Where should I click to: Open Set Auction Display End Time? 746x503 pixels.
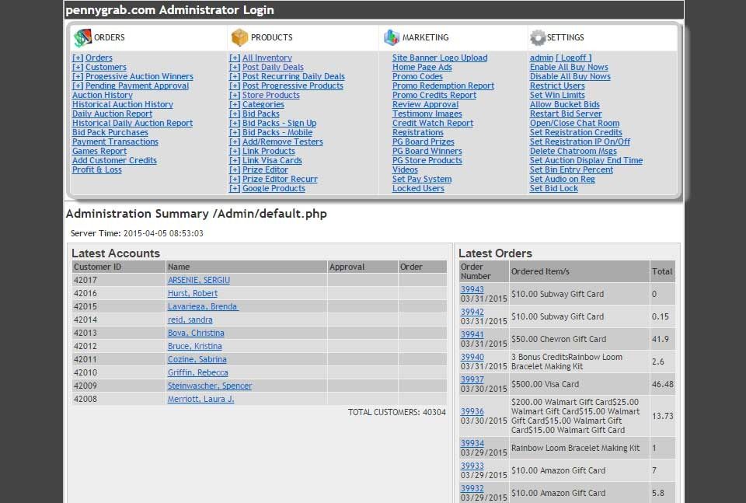point(586,160)
